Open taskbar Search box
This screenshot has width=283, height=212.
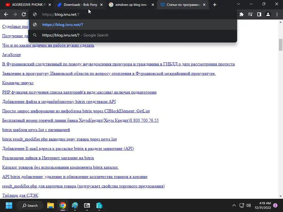30,205
